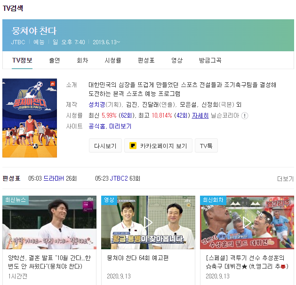296x285 pixels.
Task: Click the 성치경 producer link
Action: [x=97, y=104]
